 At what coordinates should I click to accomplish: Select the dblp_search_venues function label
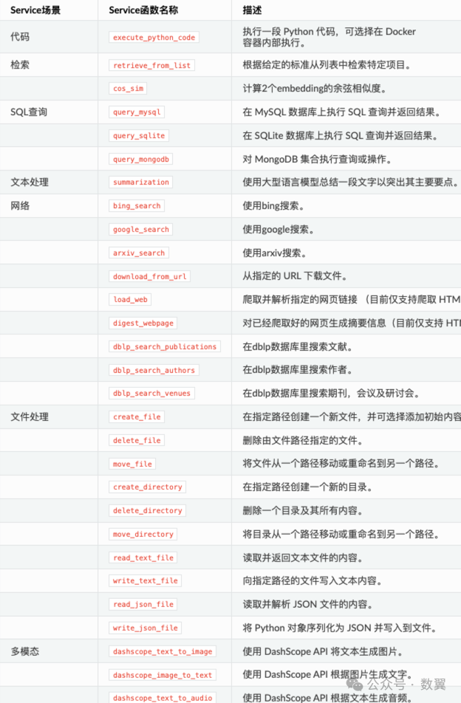point(151,393)
